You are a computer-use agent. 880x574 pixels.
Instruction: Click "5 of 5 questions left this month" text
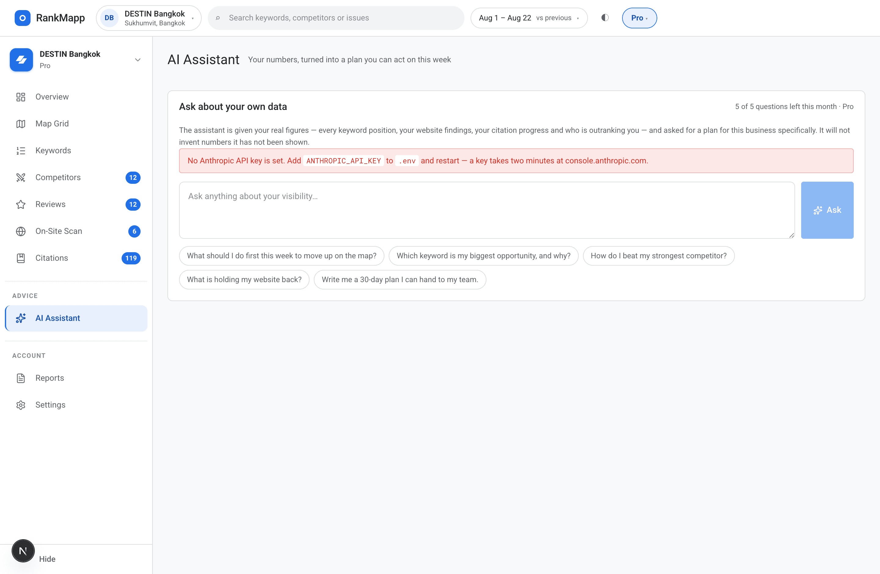click(x=786, y=106)
